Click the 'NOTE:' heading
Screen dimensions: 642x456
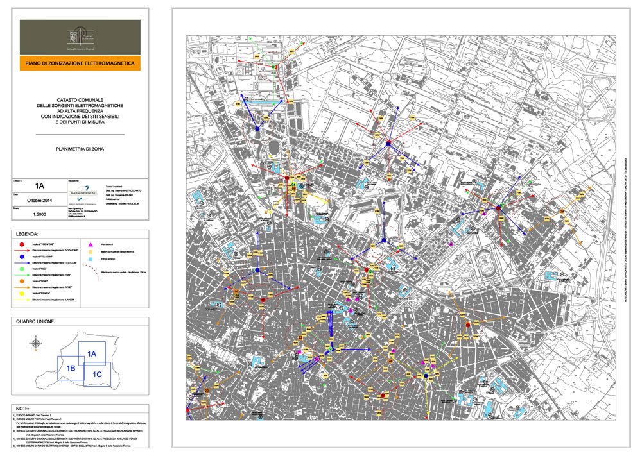pos(22,409)
